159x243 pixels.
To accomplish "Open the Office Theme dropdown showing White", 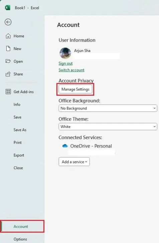I will tap(108, 127).
